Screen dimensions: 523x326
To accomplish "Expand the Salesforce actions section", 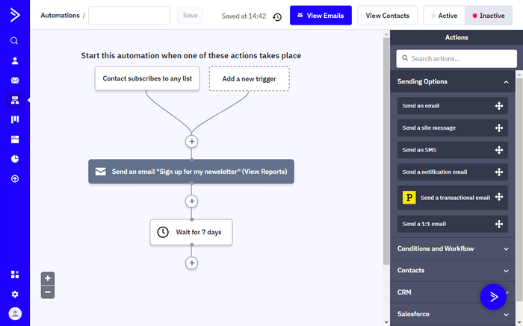I will point(453,314).
